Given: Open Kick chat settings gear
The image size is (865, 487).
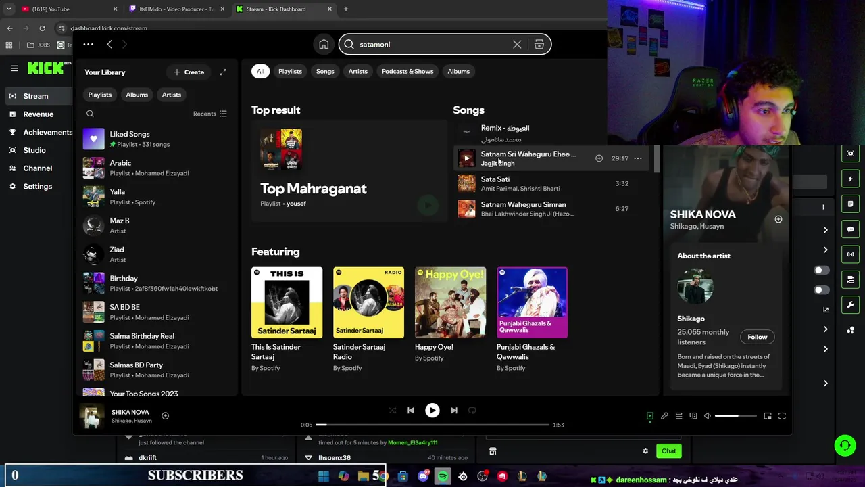Looking at the screenshot, I should (645, 451).
